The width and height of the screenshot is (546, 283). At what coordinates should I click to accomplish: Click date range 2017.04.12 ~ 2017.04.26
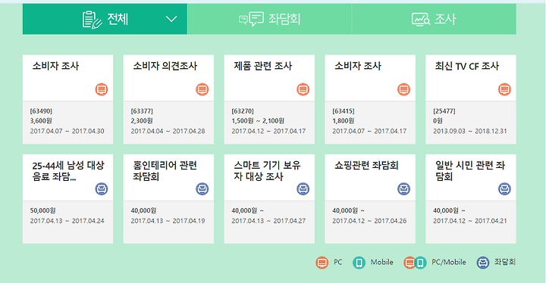click(x=369, y=221)
